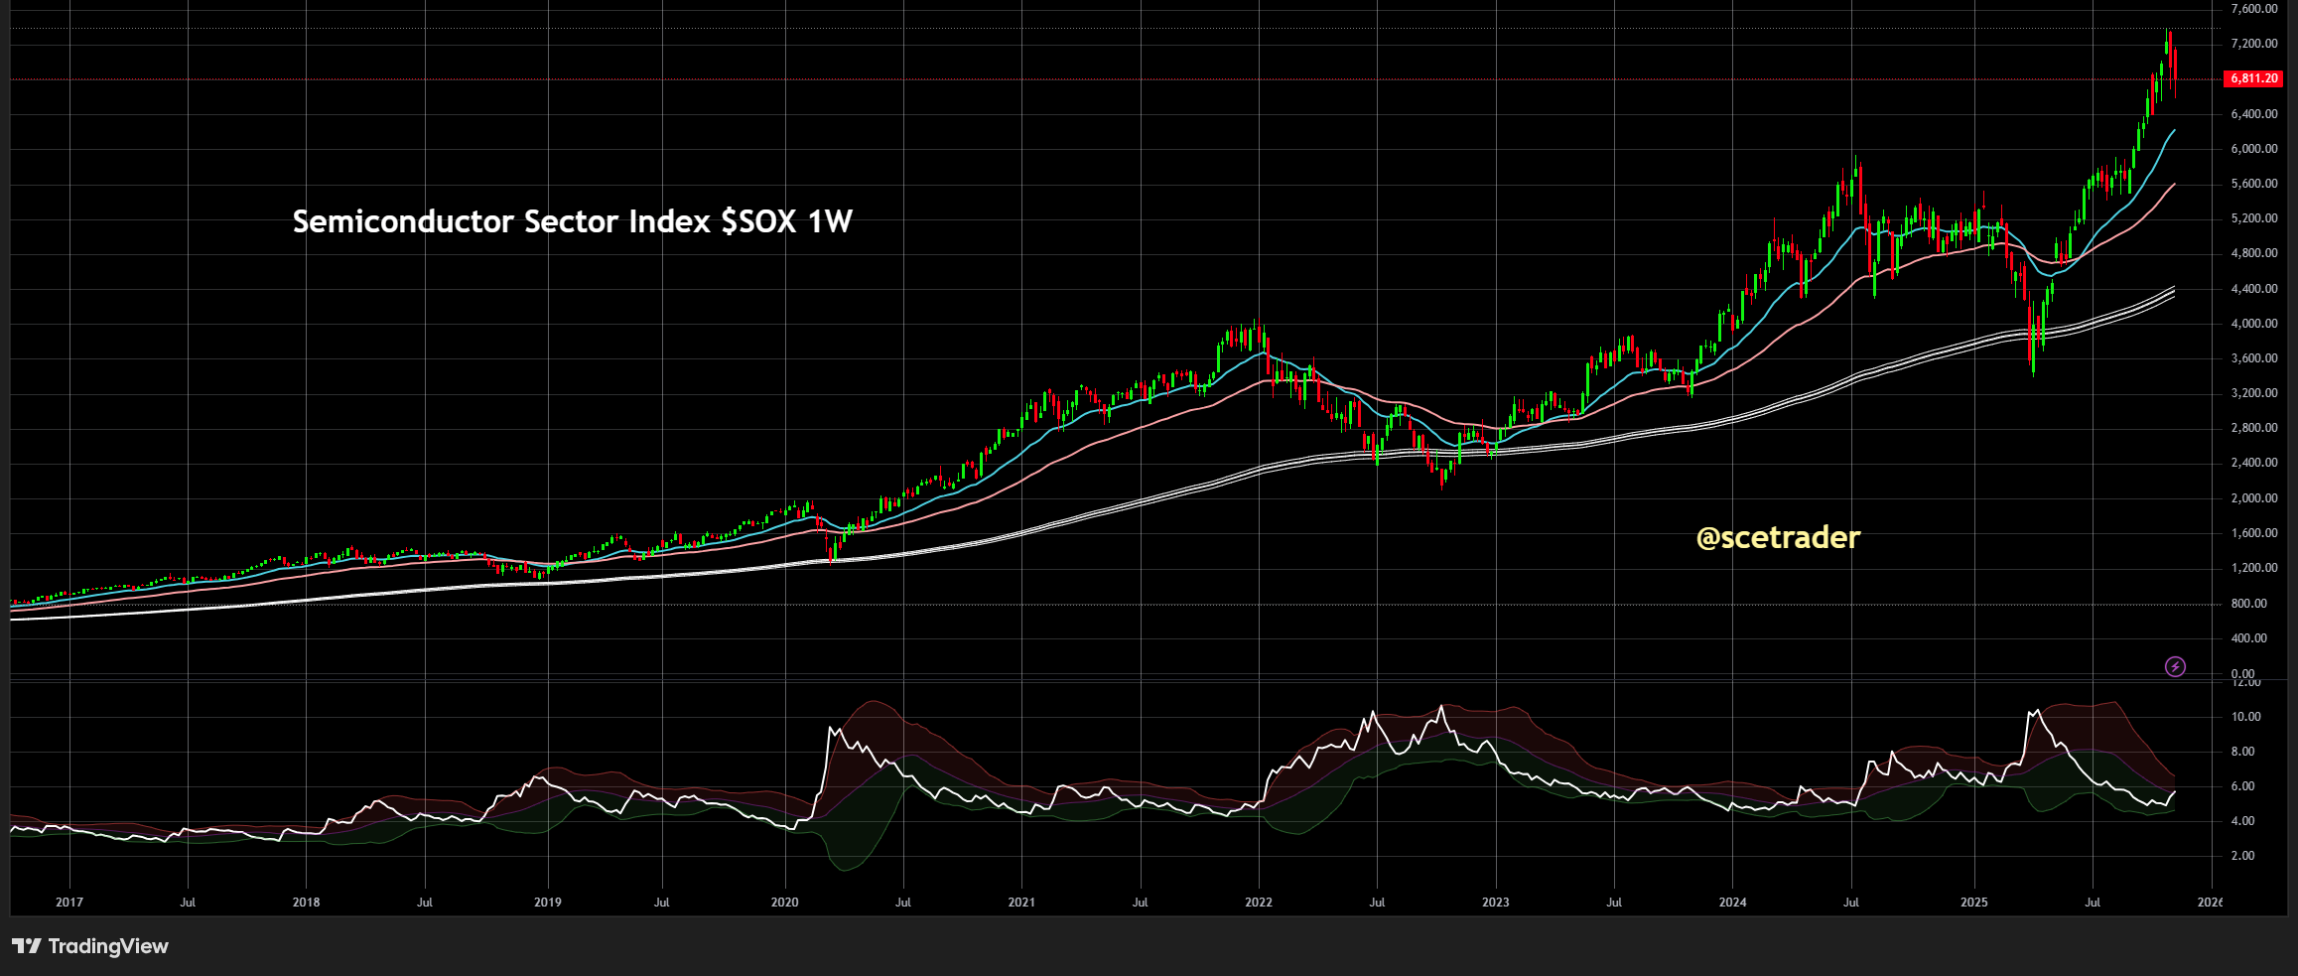Switch to the 2021 section on the timeline
Screen dimensions: 2298x976
[1021, 902]
